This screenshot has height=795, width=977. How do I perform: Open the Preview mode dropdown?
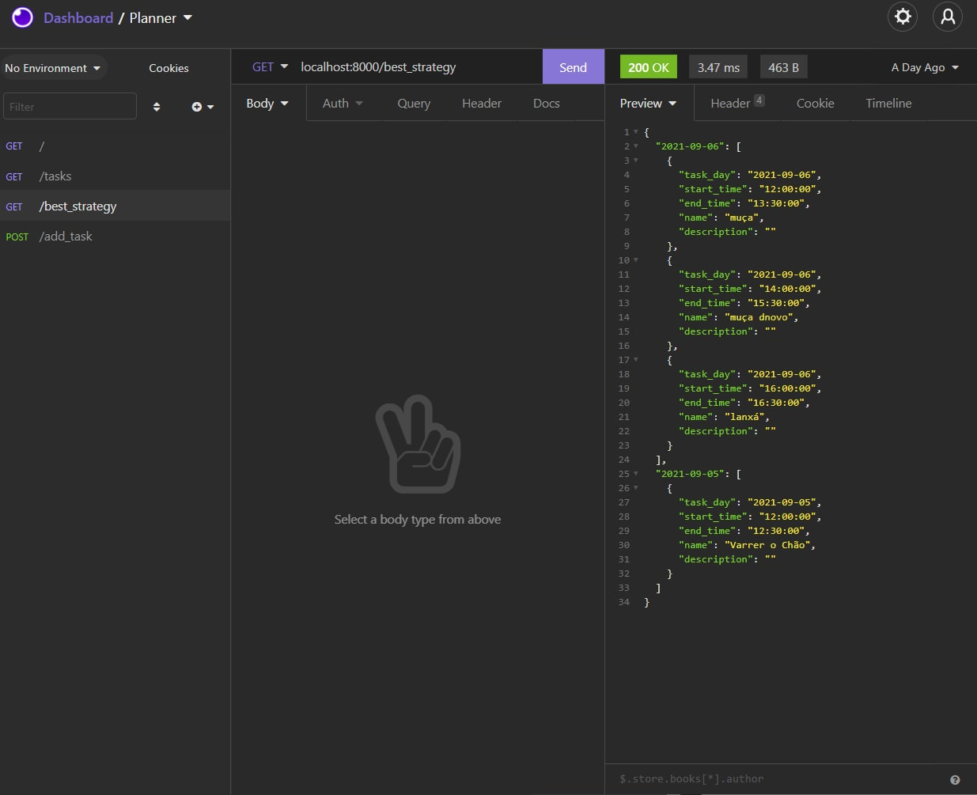[647, 103]
